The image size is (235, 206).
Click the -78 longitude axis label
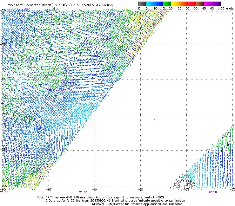point(187,190)
